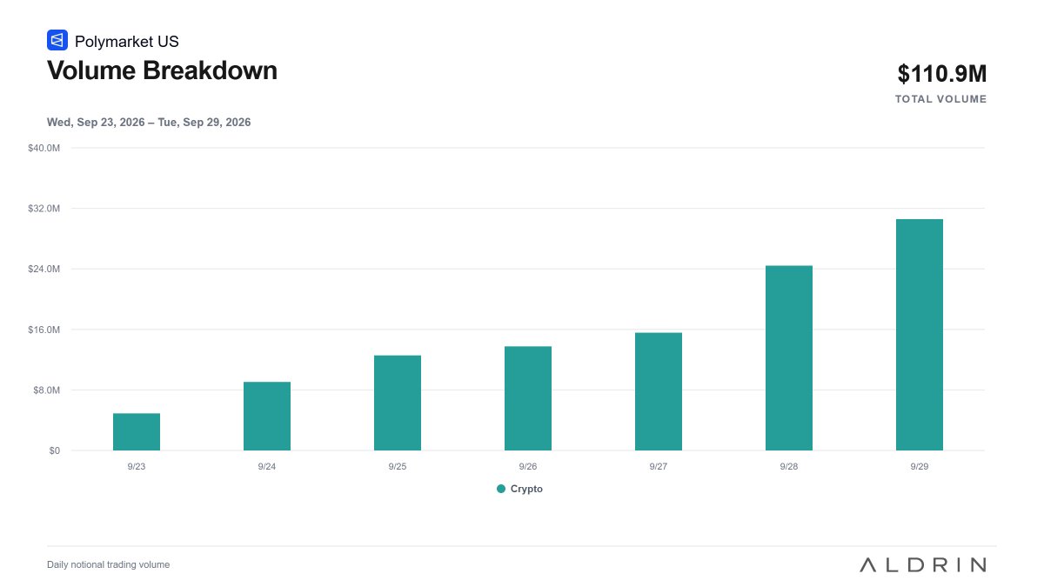Click the $110.9M total volume figure
Image resolution: width=1044 pixels, height=587 pixels.
pos(943,74)
